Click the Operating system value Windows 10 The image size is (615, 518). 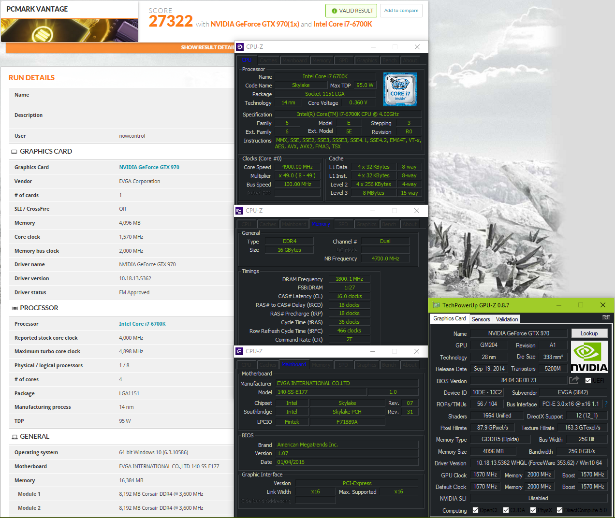(x=154, y=452)
